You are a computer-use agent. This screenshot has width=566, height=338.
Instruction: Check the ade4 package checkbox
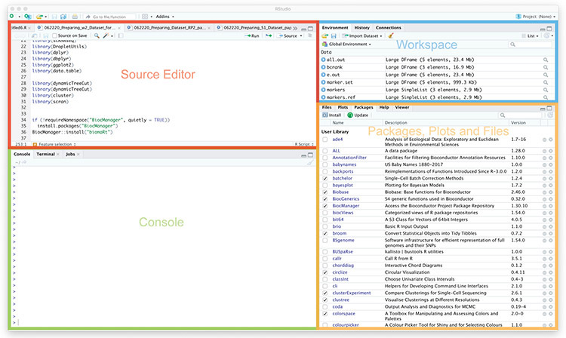(x=325, y=140)
